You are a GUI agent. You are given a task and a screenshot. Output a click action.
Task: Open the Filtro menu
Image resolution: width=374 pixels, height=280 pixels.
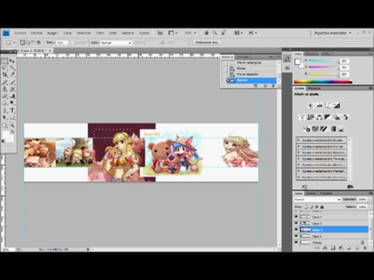click(100, 33)
